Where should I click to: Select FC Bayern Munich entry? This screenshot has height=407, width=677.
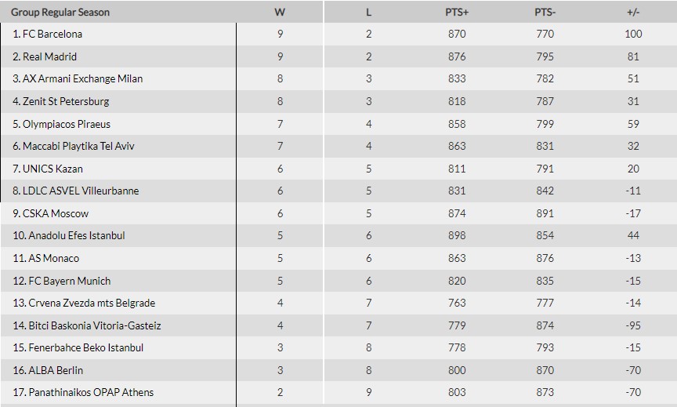pyautogui.click(x=69, y=281)
